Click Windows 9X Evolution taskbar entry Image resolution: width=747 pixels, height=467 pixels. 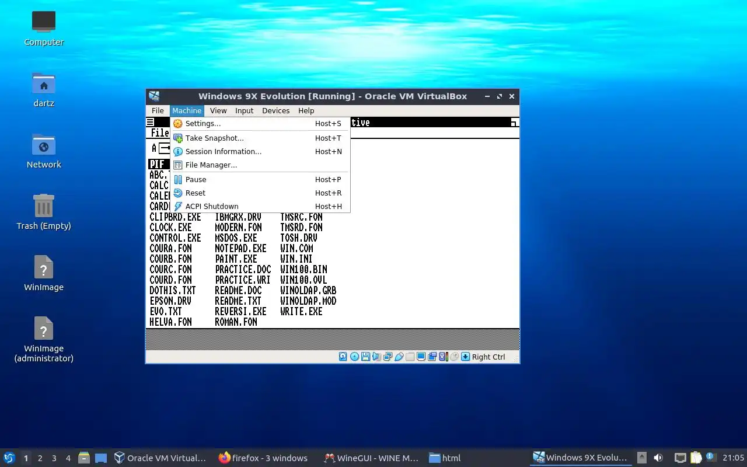tap(580, 458)
